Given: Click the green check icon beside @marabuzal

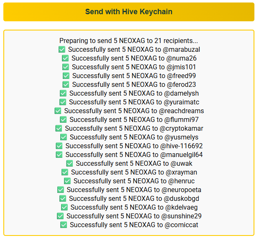Looking at the screenshot, I should [62, 49].
